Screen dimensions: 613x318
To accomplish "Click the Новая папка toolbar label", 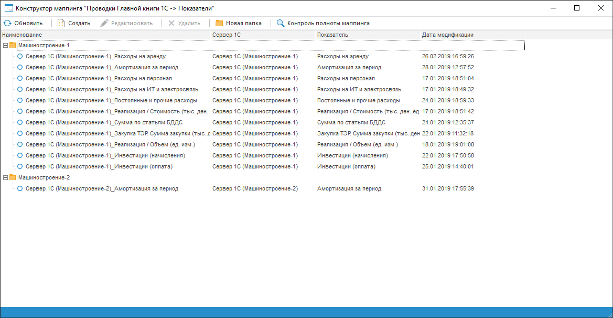I will (243, 23).
